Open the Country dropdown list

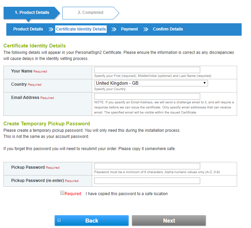click(151, 83)
